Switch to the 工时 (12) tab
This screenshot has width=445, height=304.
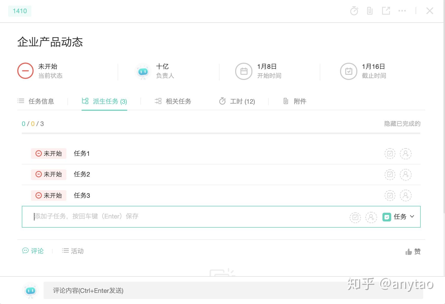(x=237, y=101)
